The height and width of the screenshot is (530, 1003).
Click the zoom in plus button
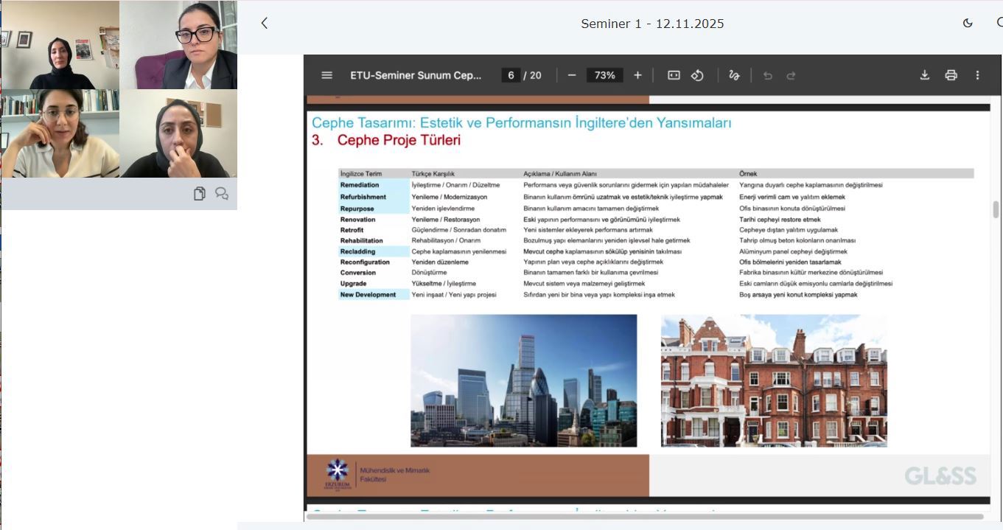pos(637,75)
